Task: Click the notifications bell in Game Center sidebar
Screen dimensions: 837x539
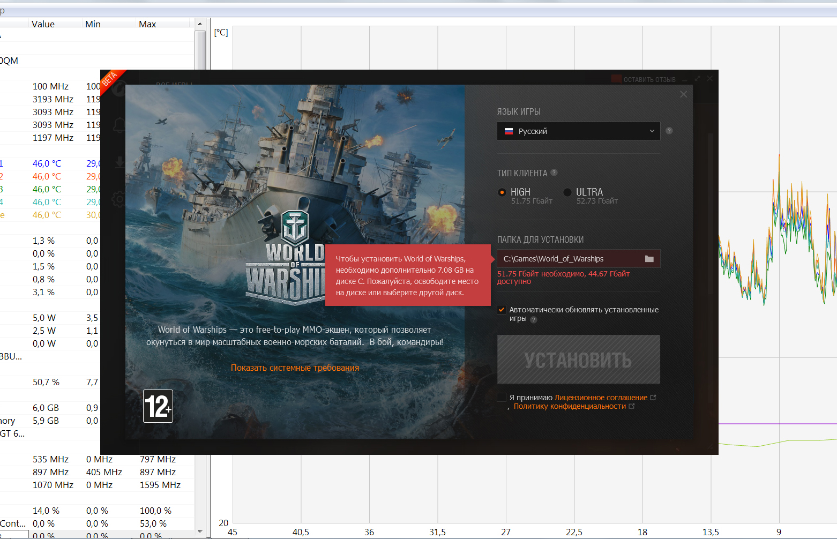Action: click(118, 126)
